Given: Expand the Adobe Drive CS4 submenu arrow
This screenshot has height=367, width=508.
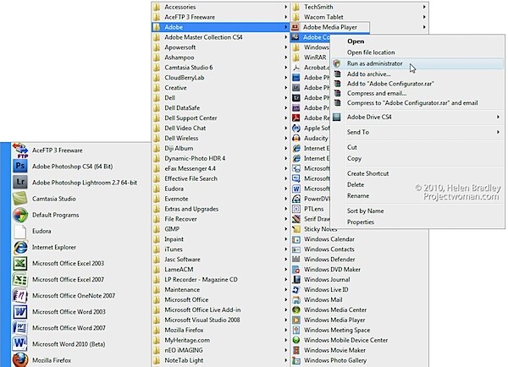Looking at the screenshot, I should point(498,117).
